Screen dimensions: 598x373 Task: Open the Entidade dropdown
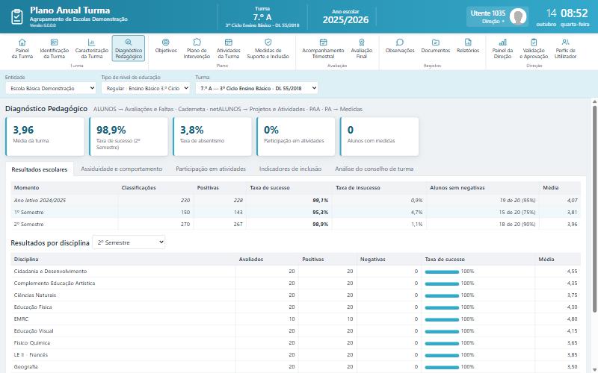pyautogui.click(x=51, y=88)
